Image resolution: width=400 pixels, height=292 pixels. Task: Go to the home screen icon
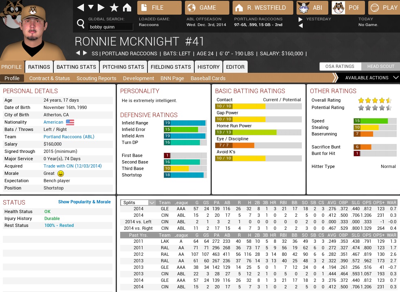pyautogui.click(x=127, y=7)
